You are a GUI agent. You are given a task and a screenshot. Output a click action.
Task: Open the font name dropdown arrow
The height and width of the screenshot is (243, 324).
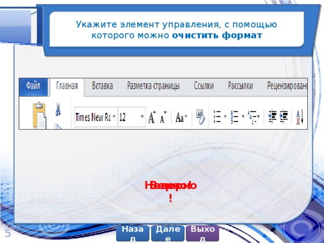click(114, 117)
